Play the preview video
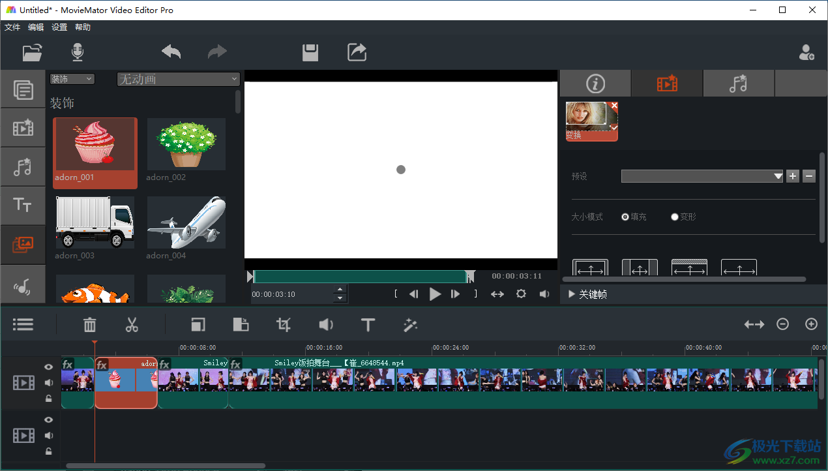Screen dimensions: 828x471 (435, 294)
